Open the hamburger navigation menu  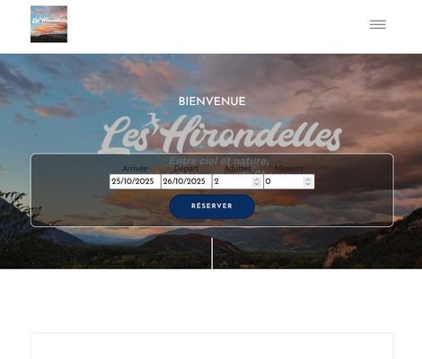click(377, 24)
